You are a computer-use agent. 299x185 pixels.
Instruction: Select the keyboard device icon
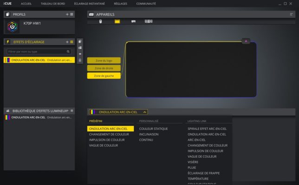134,21
